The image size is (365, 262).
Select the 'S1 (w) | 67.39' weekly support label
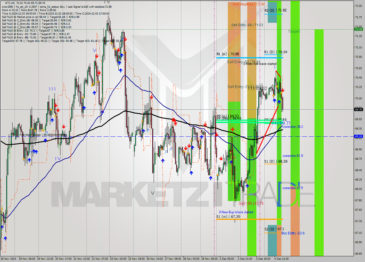coord(228,217)
